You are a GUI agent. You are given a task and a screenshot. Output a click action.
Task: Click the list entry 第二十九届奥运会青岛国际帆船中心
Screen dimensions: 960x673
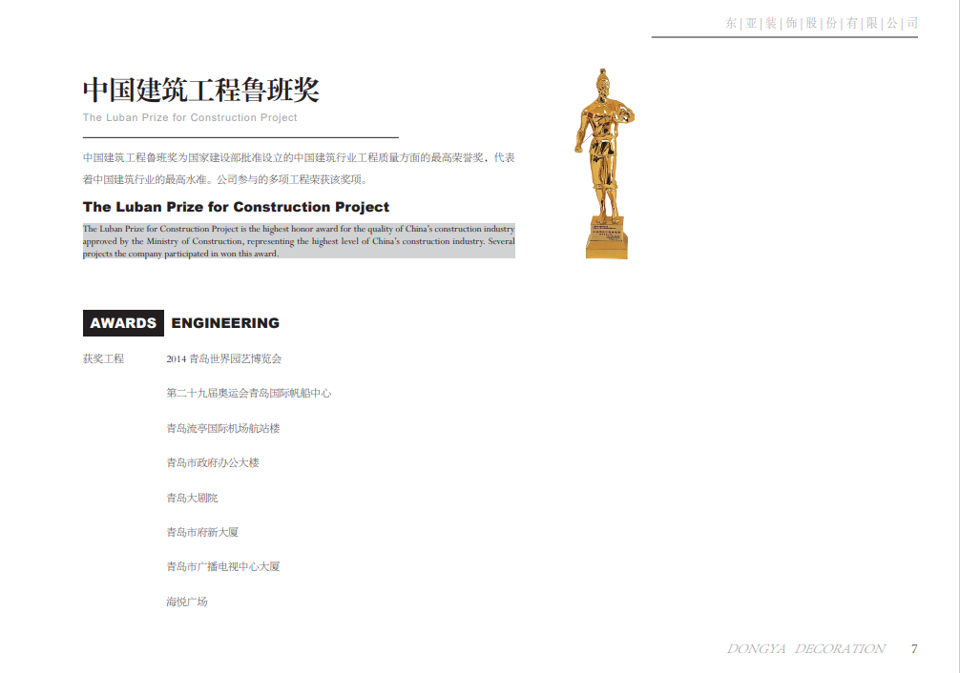(x=248, y=394)
